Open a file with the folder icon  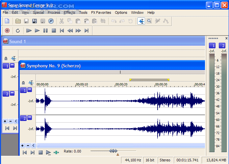click(18, 21)
